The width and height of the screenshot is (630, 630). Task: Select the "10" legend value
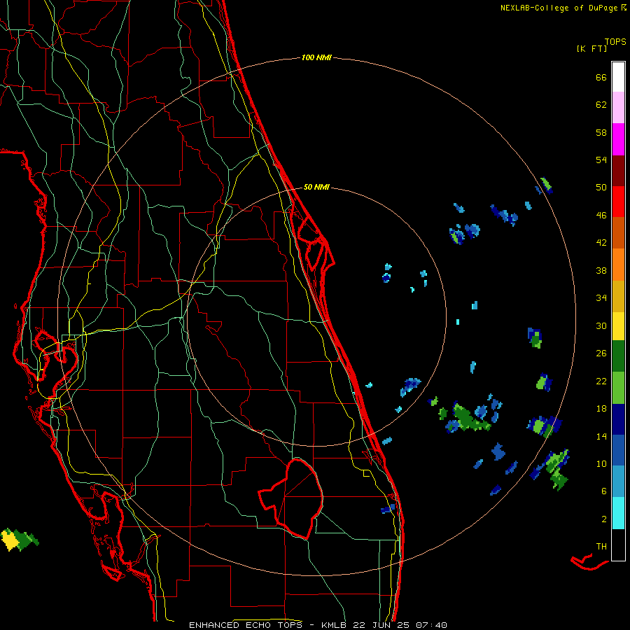601,463
